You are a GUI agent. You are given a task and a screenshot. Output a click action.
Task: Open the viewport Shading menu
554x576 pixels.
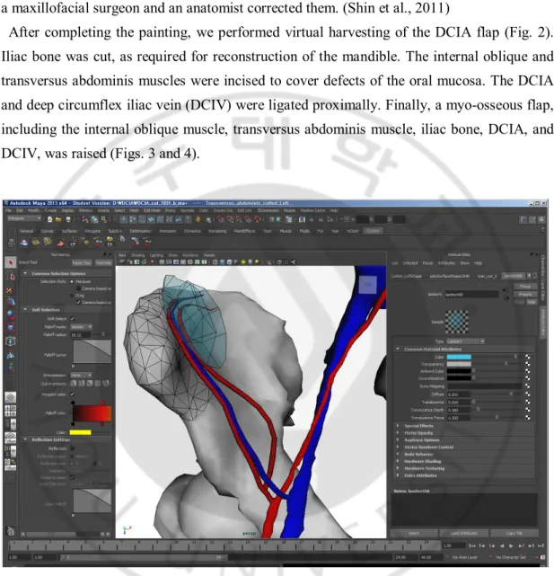(137, 255)
